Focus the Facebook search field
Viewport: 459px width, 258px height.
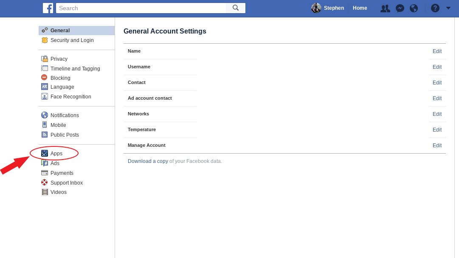pos(141,8)
